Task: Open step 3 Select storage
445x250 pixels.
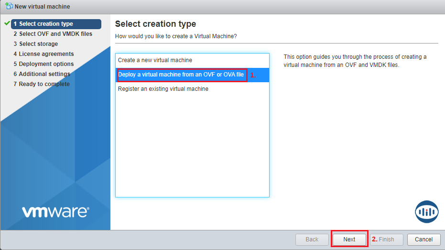Action: (35, 44)
